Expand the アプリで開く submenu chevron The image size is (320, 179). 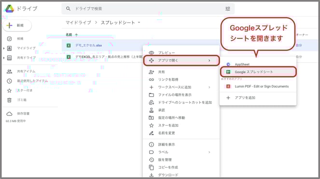(209, 61)
